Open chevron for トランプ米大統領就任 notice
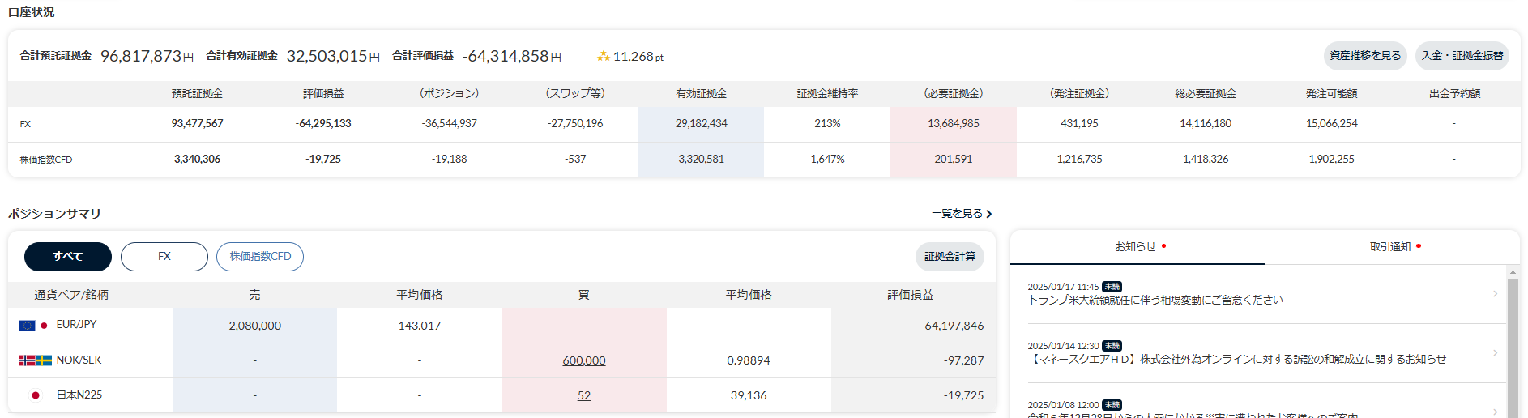This screenshot has height=418, width=1528. click(1495, 294)
